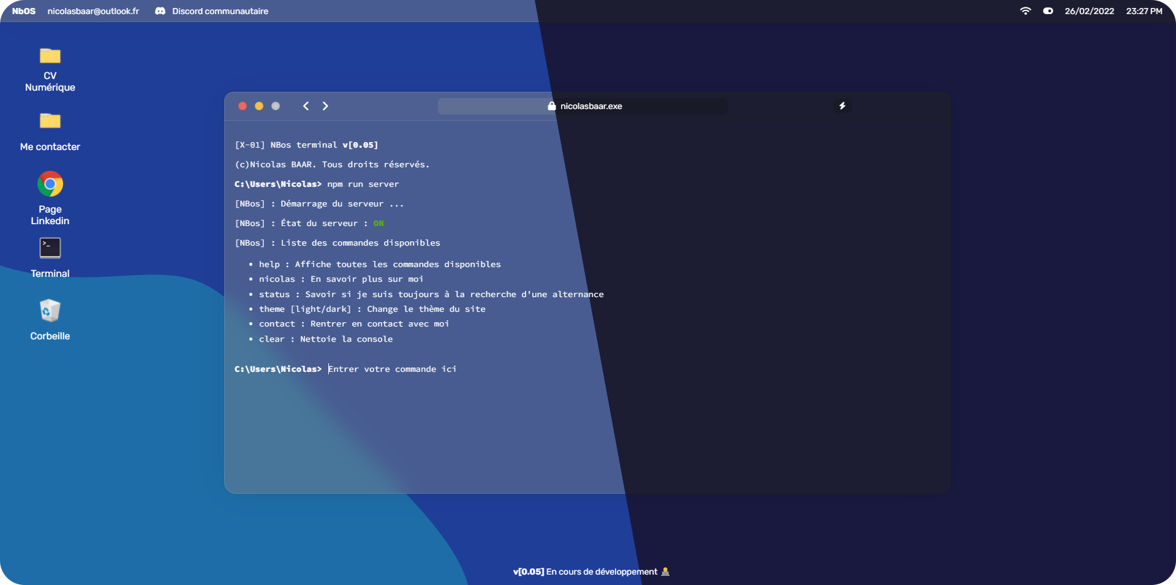Click the 'help' command list entry
The image size is (1176, 585).
point(380,264)
